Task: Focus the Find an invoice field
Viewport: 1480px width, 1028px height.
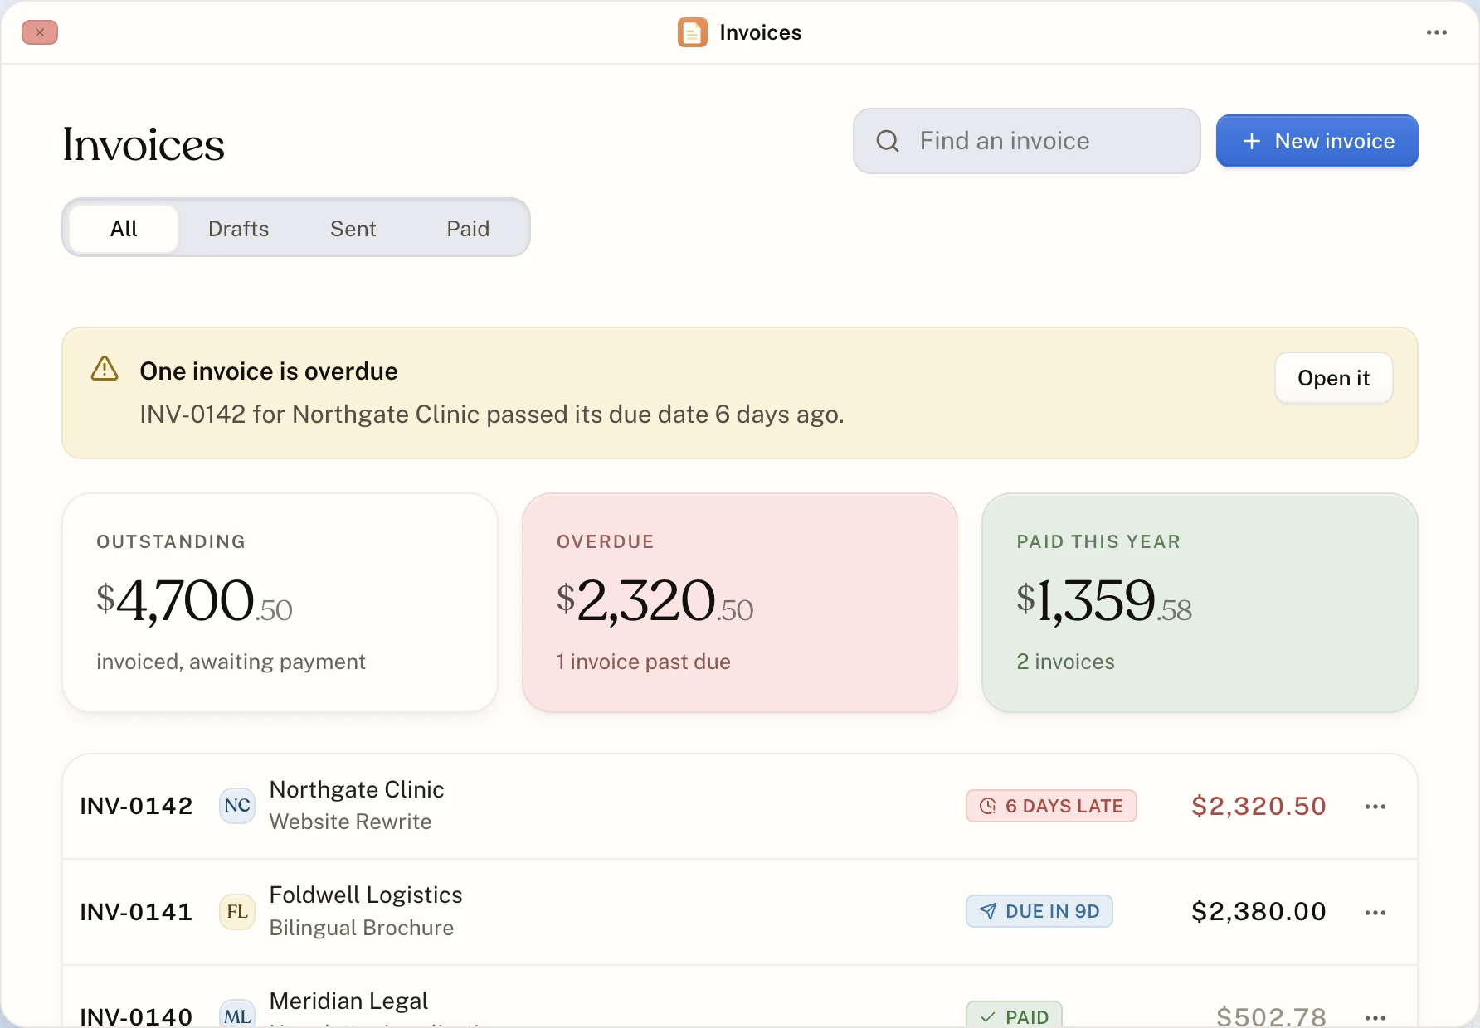Action: click(1027, 141)
